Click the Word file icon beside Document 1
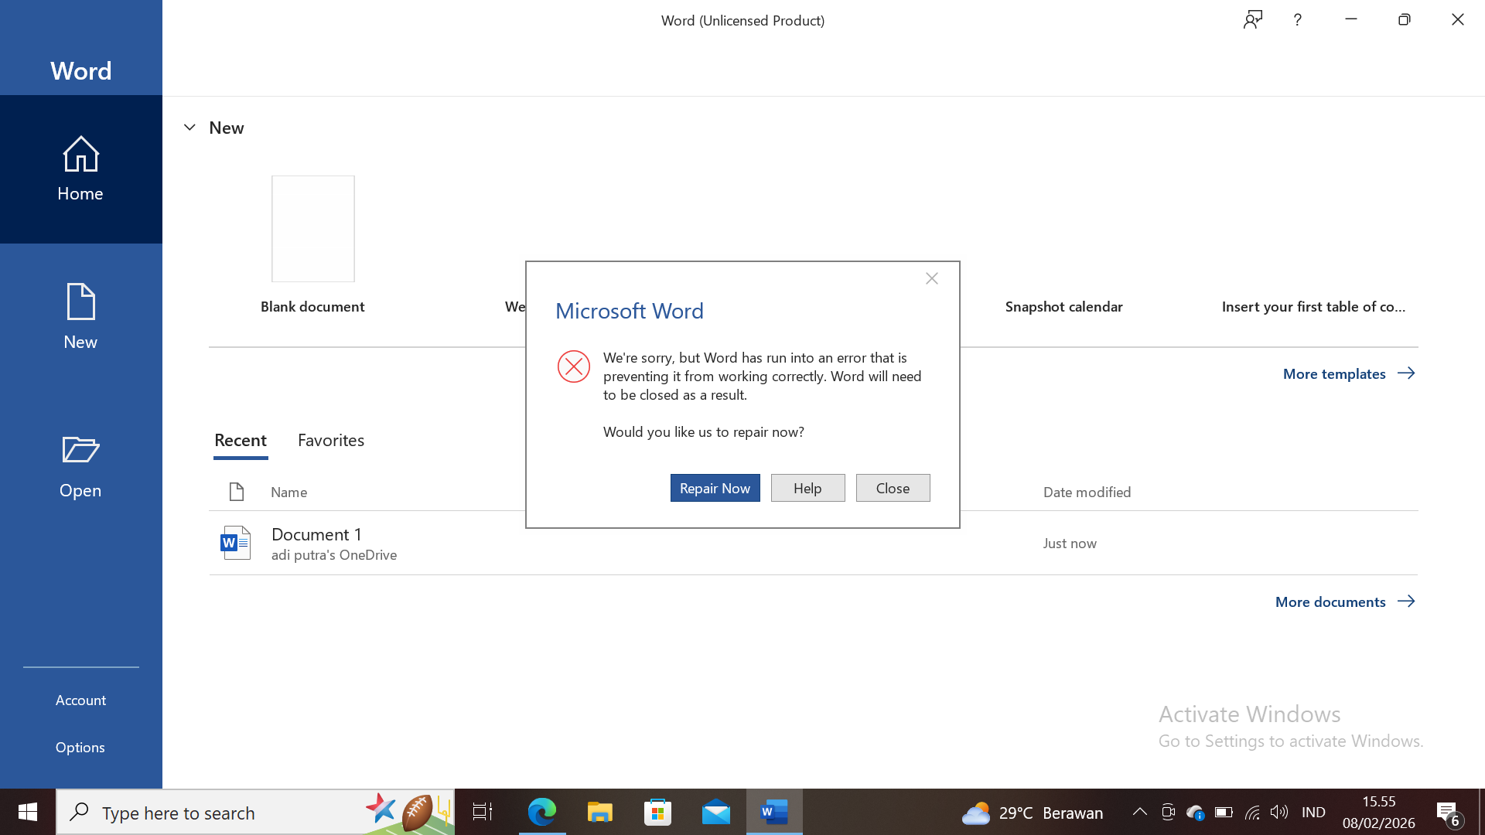 [x=235, y=543]
